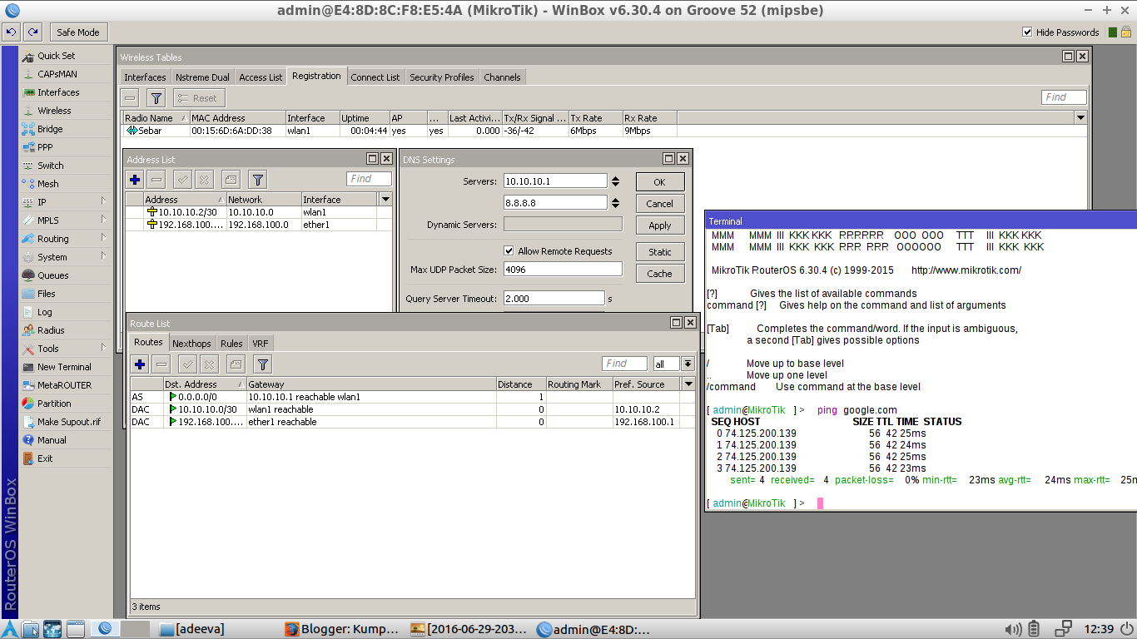Toggle the Hide Passwords checkbox
Screen dimensions: 1137x639
[x=1028, y=32]
